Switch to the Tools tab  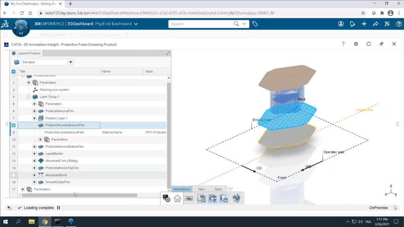pyautogui.click(x=218, y=189)
